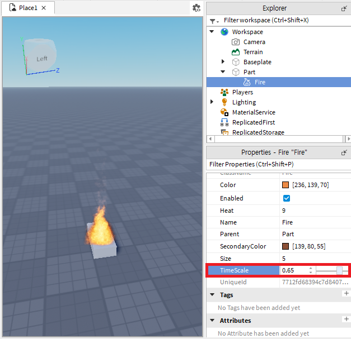351x339 pixels.
Task: Expand the Baseplate tree node
Action: 223,61
